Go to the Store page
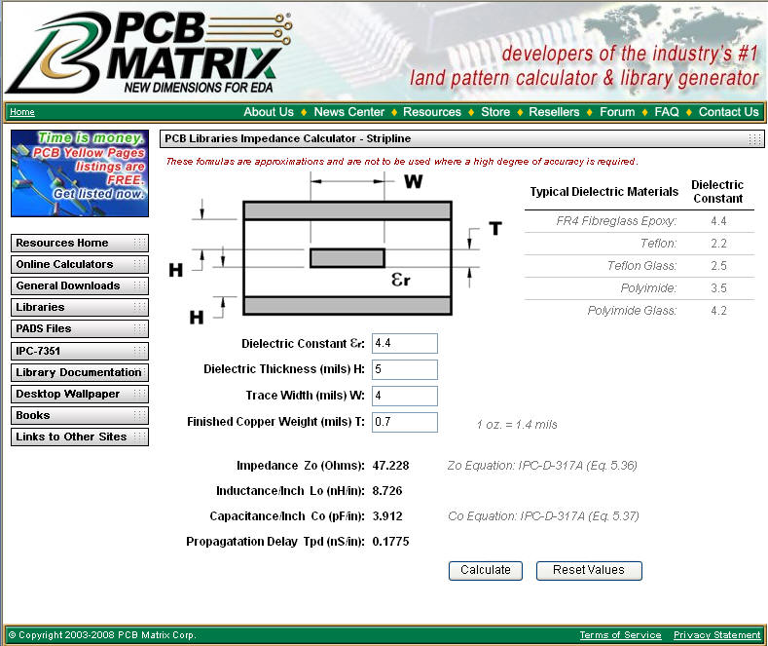 (495, 112)
